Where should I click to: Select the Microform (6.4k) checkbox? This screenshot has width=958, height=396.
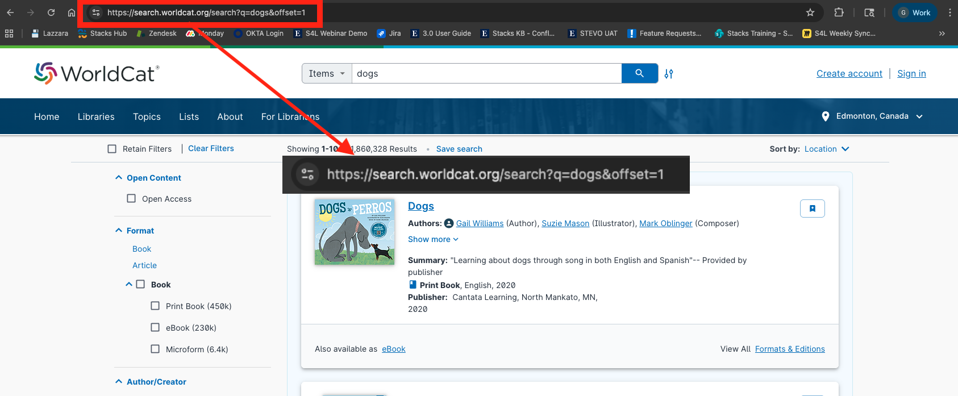(155, 349)
